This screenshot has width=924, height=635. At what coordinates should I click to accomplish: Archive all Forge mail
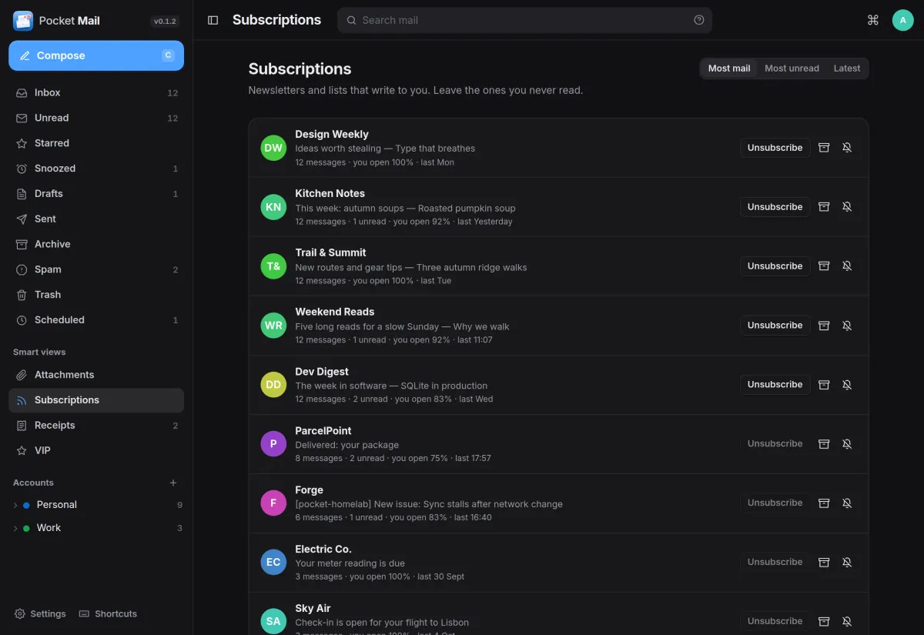tap(824, 503)
